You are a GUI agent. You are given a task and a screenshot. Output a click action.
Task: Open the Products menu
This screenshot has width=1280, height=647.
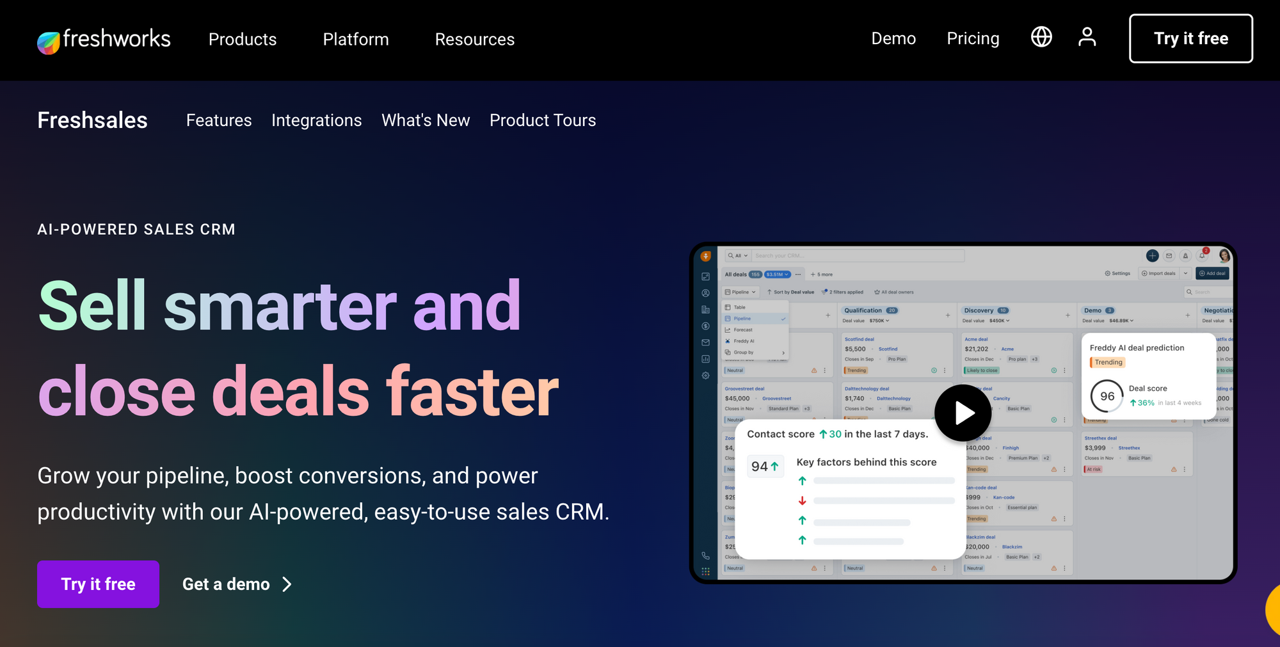(243, 40)
